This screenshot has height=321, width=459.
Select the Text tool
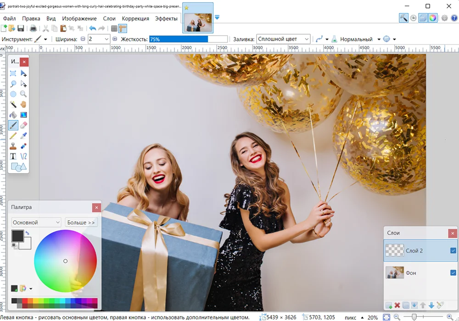click(13, 156)
